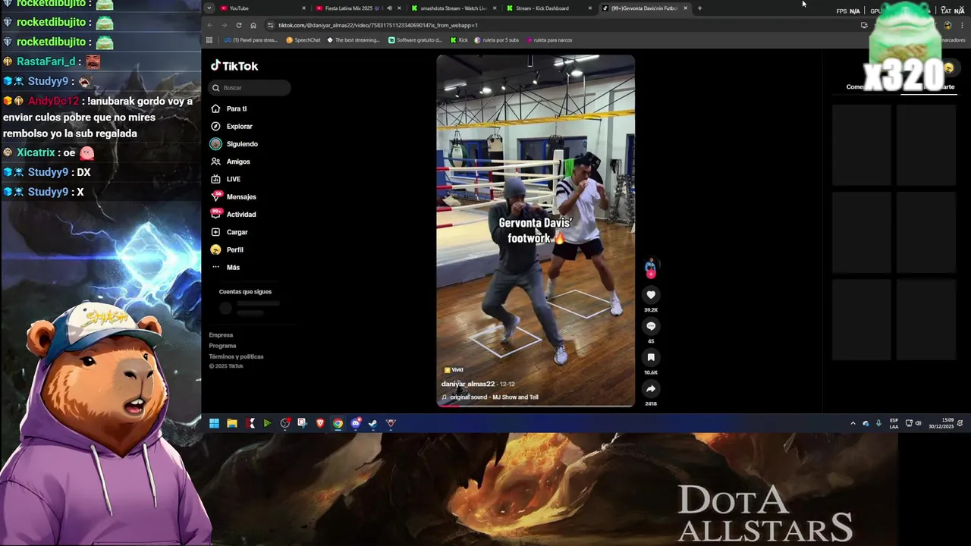Open Amigos section
This screenshot has width=971, height=546.
[x=231, y=162]
